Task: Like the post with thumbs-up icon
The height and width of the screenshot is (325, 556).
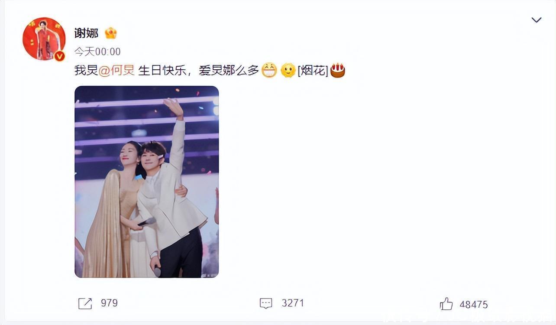Action: click(x=446, y=304)
